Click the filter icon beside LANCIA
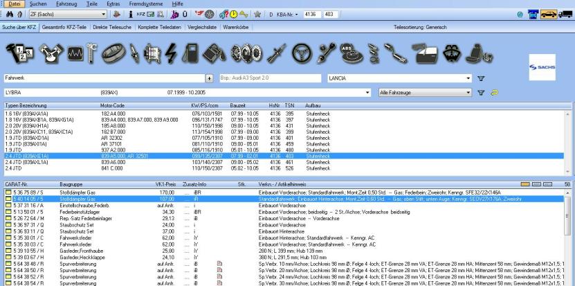The height and width of the screenshot is (286, 575). pyautogui.click(x=481, y=78)
